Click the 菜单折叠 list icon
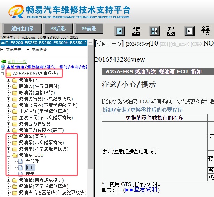This screenshot has height=197, width=214. (27, 50)
